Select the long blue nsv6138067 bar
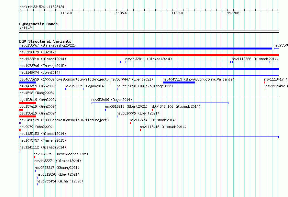The height and width of the screenshot is (197, 288). pyautogui.click(x=146, y=49)
